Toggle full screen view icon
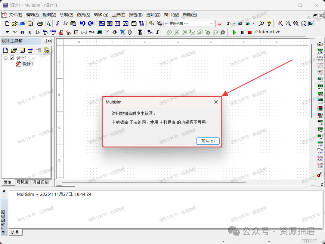325x244 pixels. [x=311, y=23]
